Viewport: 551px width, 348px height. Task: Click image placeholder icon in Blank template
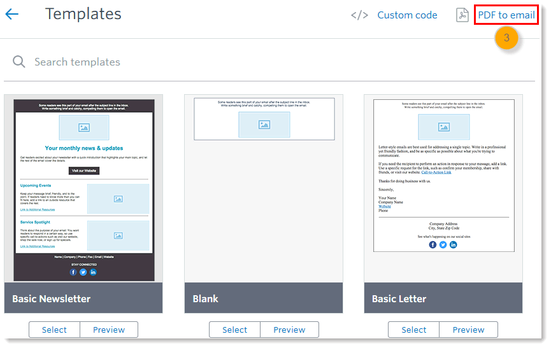pyautogui.click(x=264, y=125)
